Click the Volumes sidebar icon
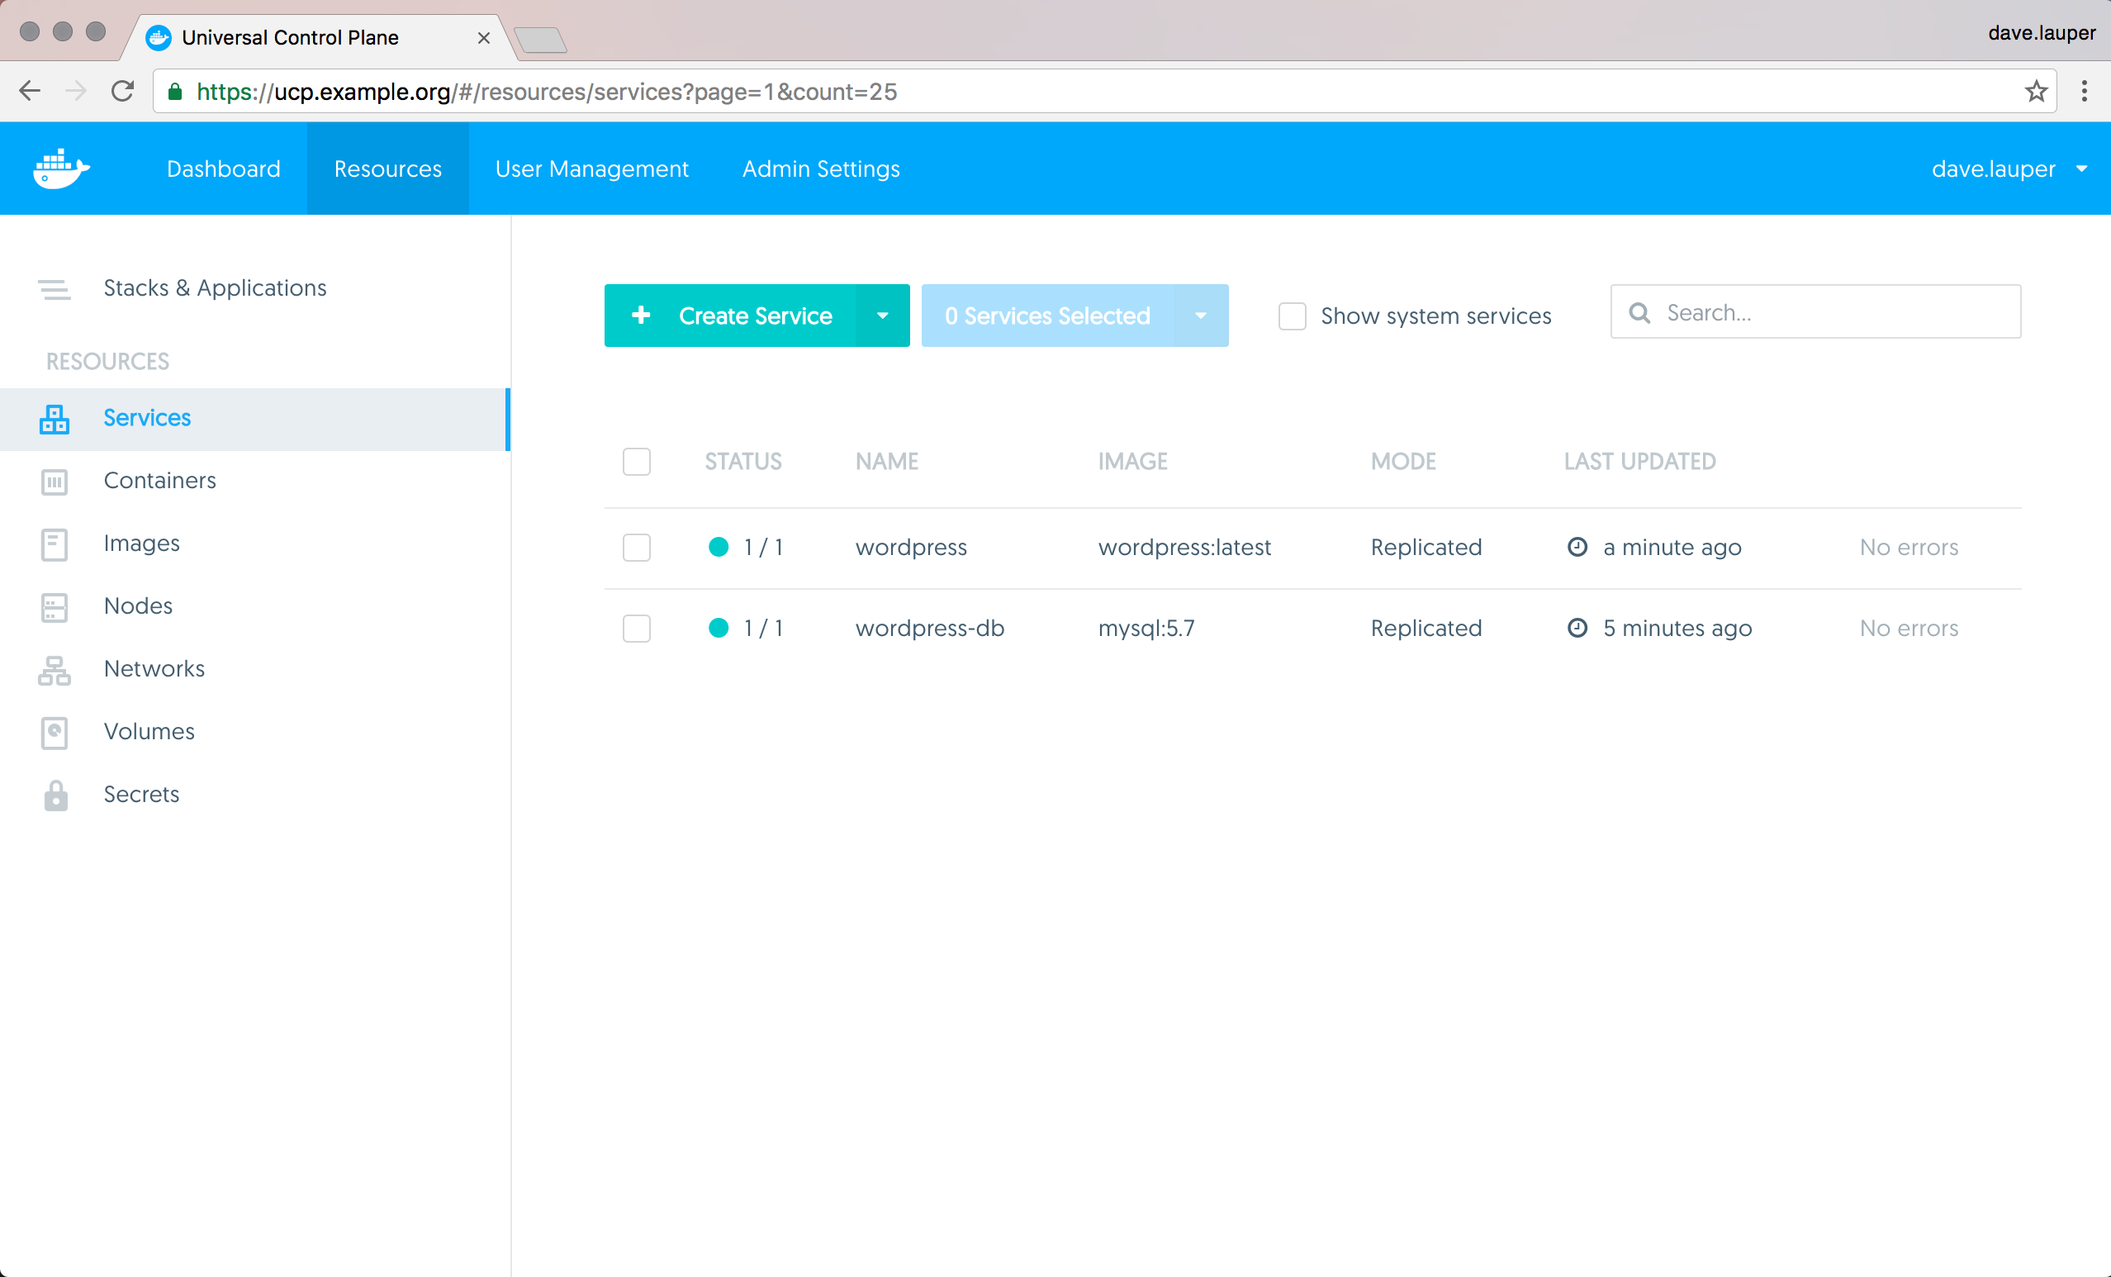2111x1277 pixels. point(54,732)
